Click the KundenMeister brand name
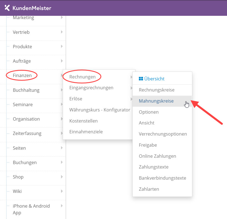 (x=32, y=8)
